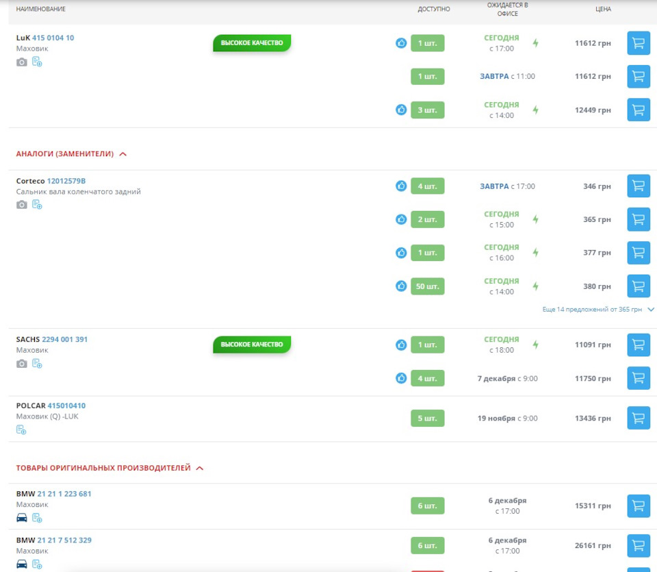Screen dimensions: 657x572
Task: Add SACHS 11091 грн offer to cart
Action: tap(638, 345)
